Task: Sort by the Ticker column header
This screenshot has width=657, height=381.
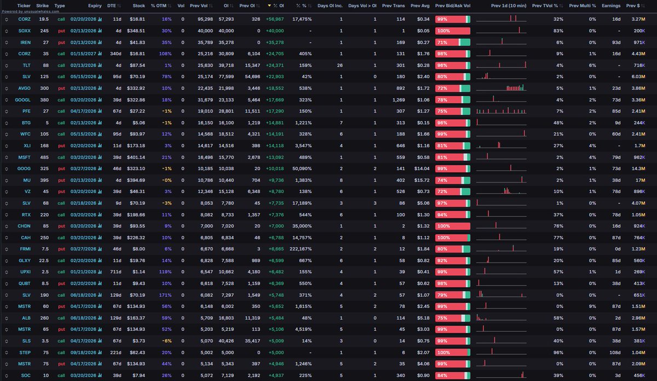Action: click(24, 5)
